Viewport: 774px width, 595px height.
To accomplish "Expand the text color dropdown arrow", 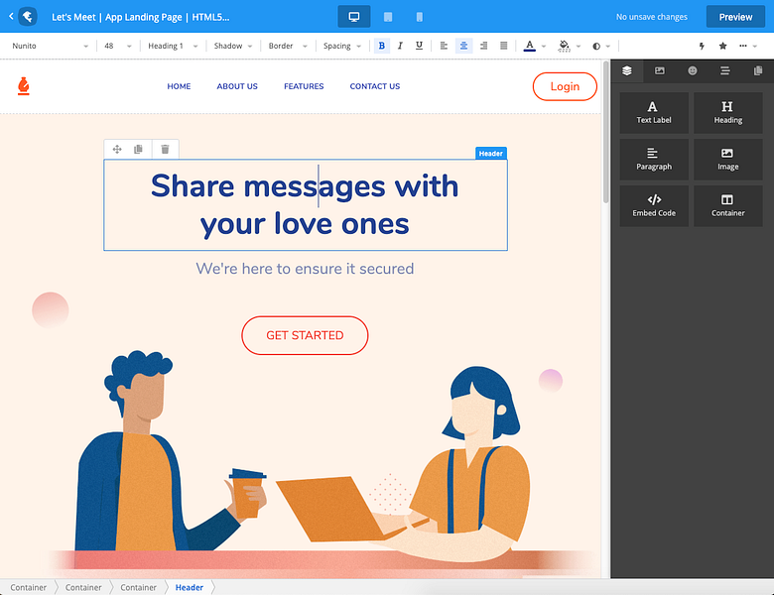I will [544, 46].
